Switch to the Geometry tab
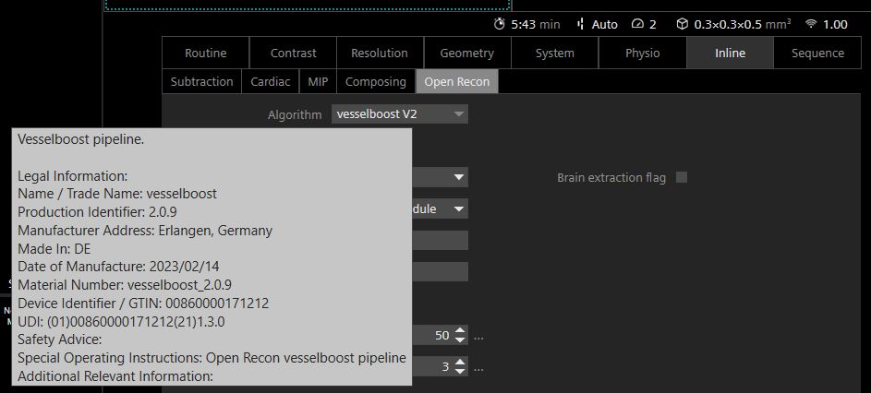871x393 pixels. [x=467, y=53]
